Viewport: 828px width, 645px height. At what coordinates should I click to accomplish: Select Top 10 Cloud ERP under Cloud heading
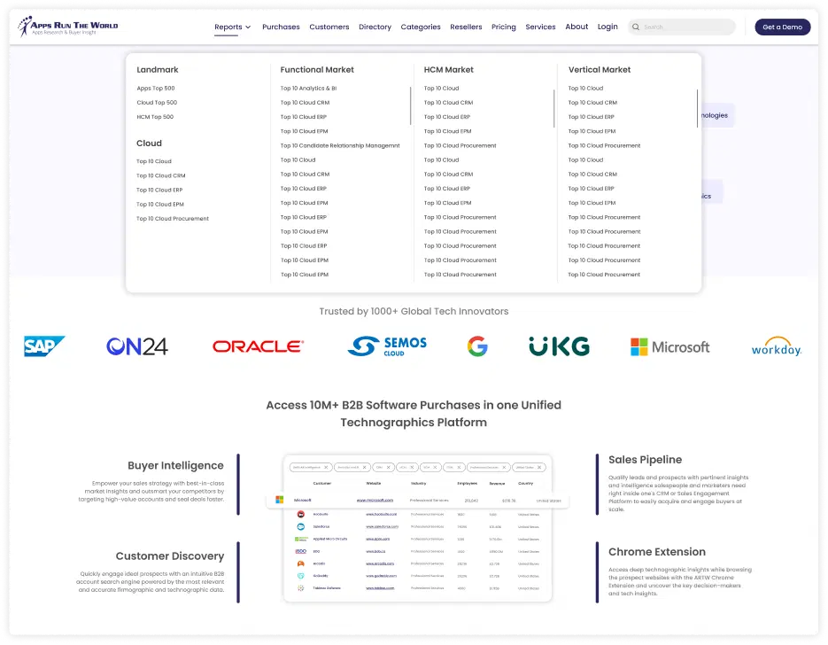(159, 190)
